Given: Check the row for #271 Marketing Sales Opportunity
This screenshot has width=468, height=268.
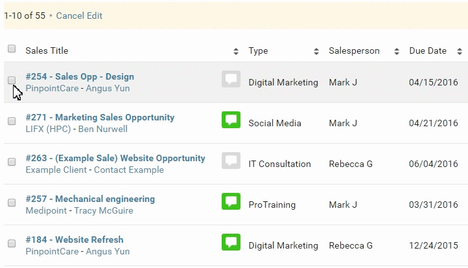Looking at the screenshot, I should coord(12,121).
